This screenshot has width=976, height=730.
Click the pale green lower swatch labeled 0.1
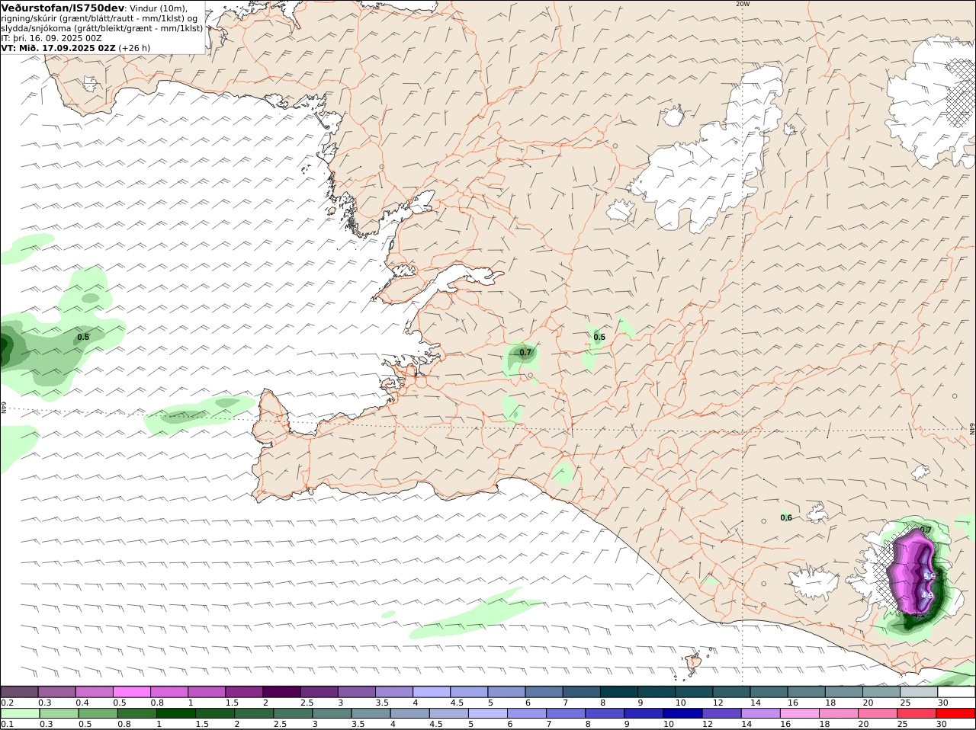20,713
